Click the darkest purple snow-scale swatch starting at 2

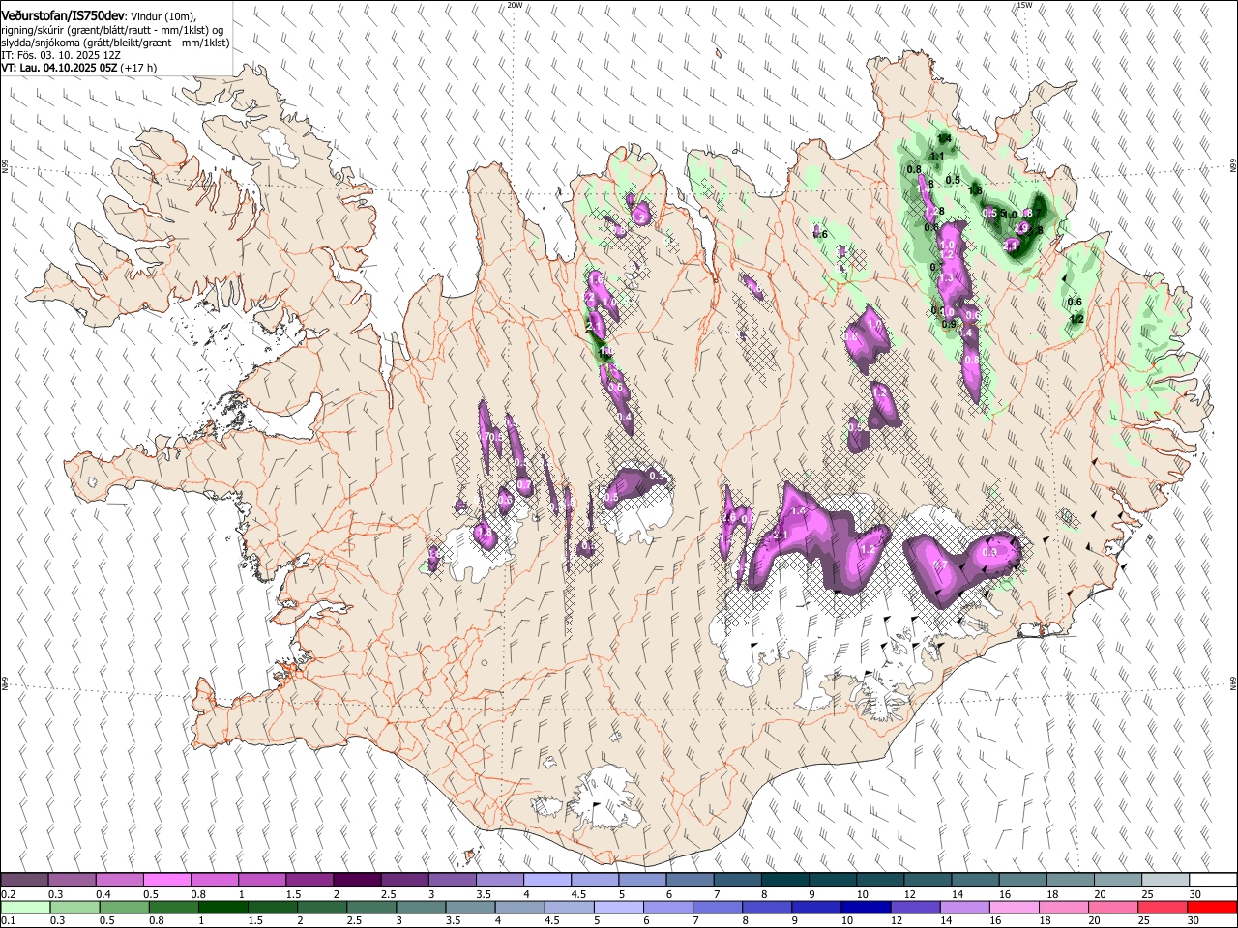[x=357, y=881]
